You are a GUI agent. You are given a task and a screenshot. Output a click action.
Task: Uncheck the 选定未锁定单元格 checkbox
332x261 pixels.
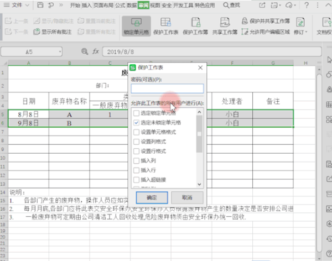(x=136, y=122)
